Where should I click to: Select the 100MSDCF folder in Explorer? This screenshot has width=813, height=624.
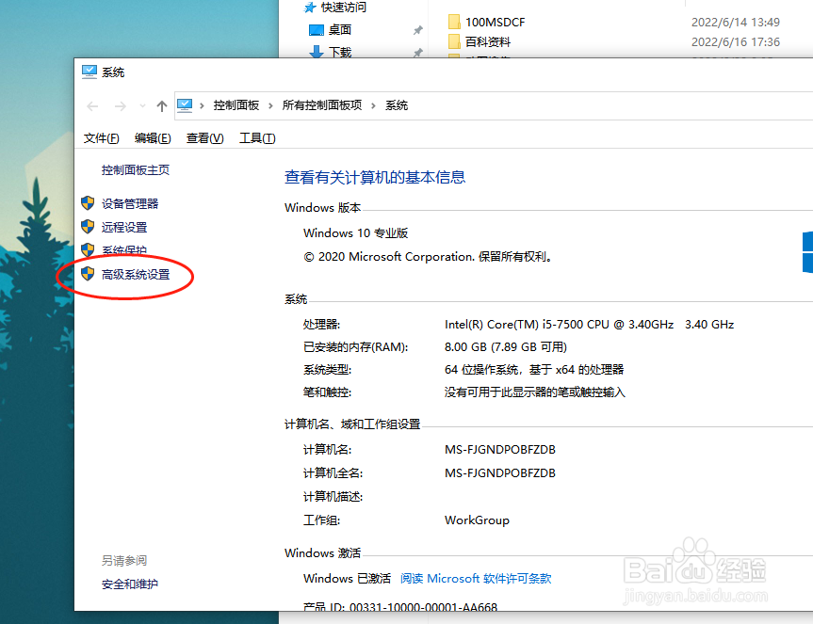click(x=495, y=23)
